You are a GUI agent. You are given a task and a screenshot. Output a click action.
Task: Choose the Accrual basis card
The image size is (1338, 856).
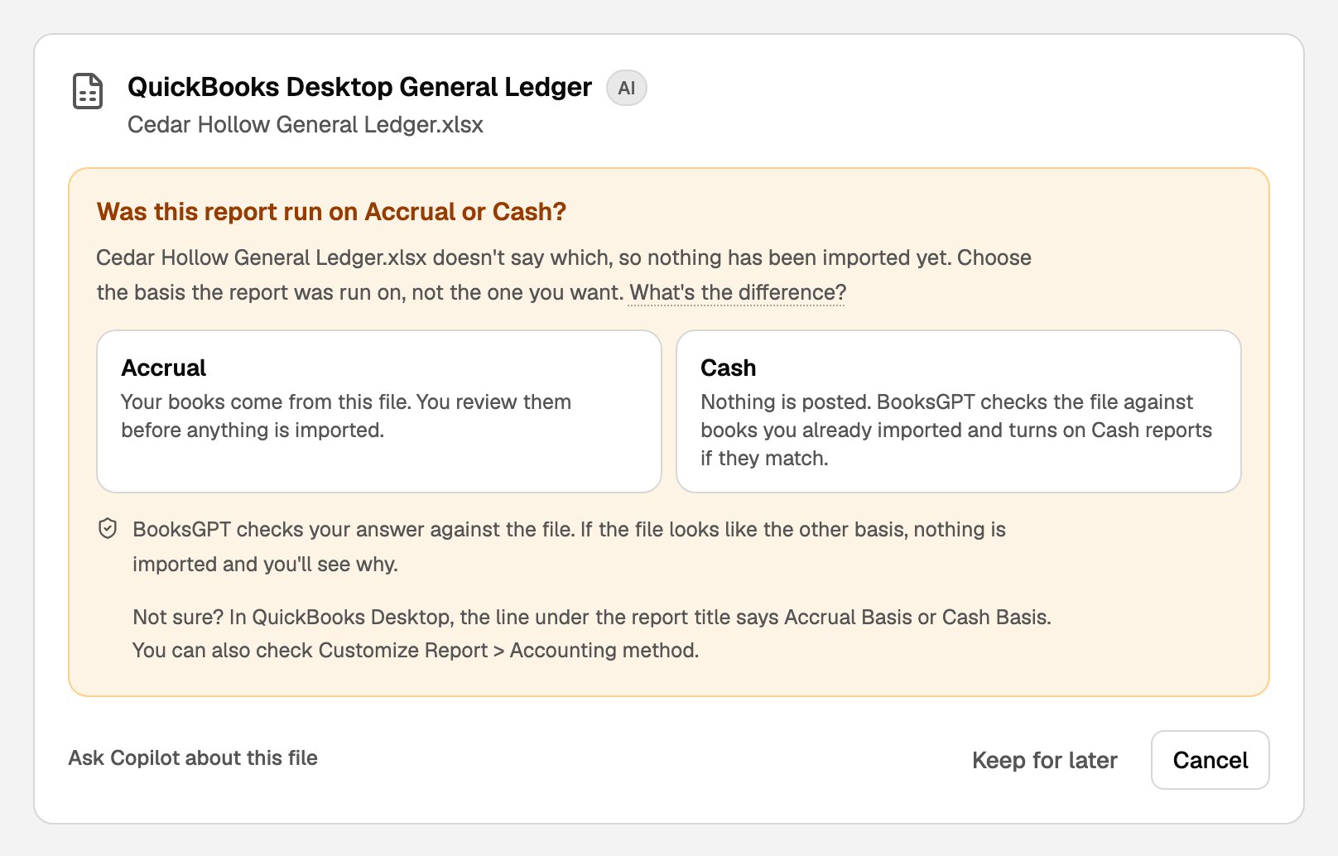(x=379, y=411)
